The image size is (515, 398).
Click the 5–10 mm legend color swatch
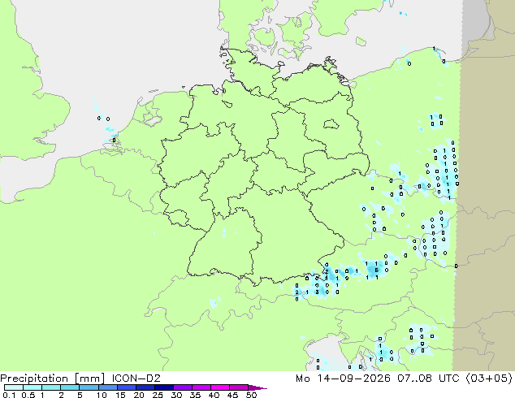89,387
